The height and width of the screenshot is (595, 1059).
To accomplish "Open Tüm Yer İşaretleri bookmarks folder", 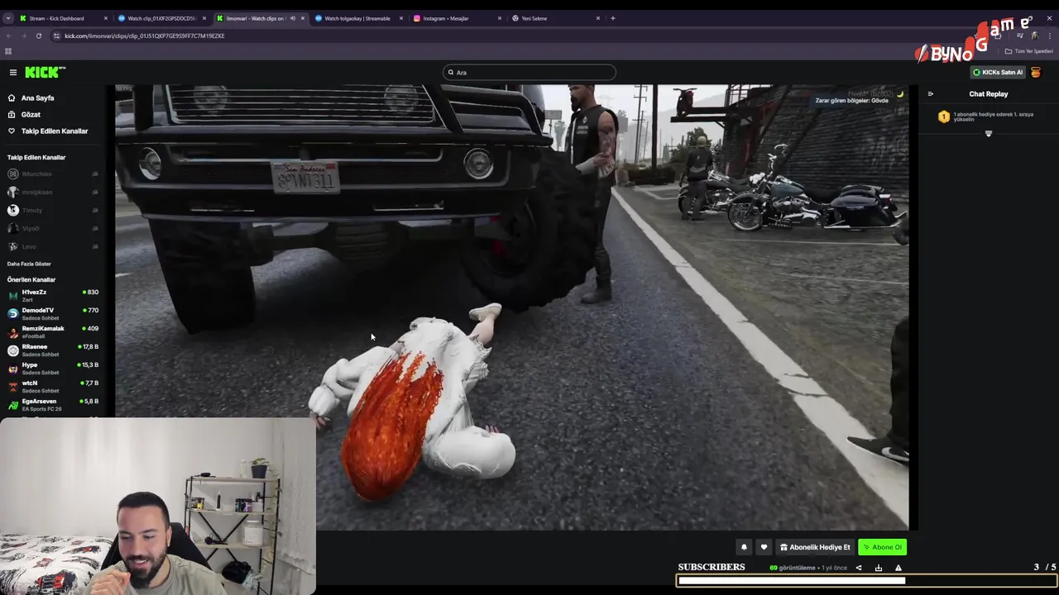I will point(1028,51).
